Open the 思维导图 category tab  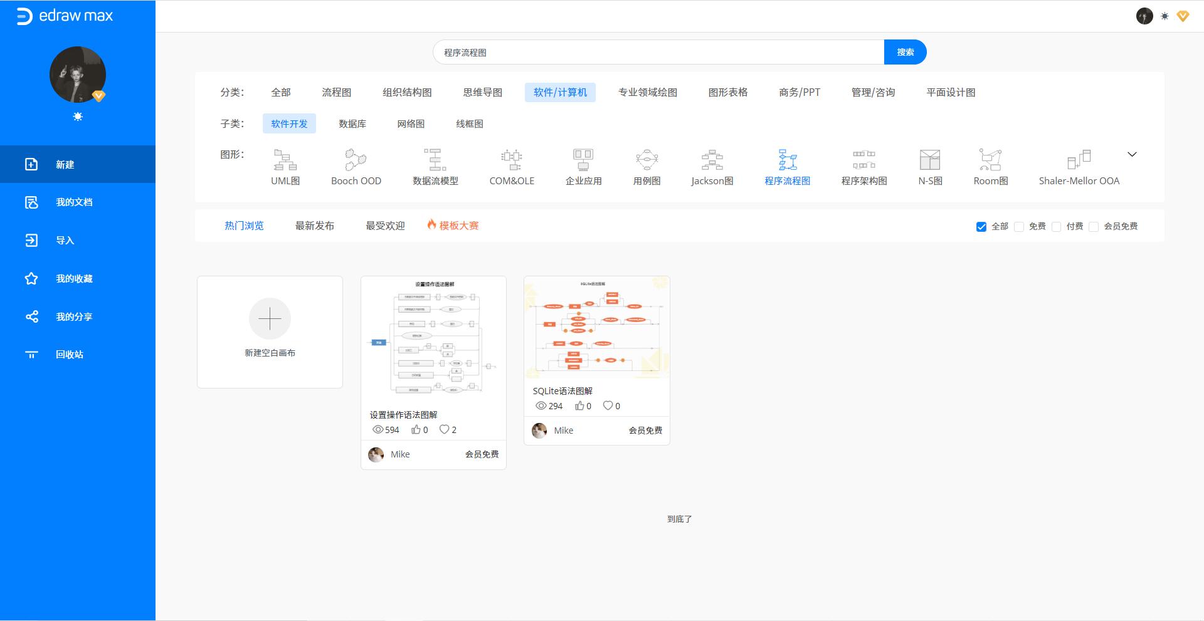[482, 92]
